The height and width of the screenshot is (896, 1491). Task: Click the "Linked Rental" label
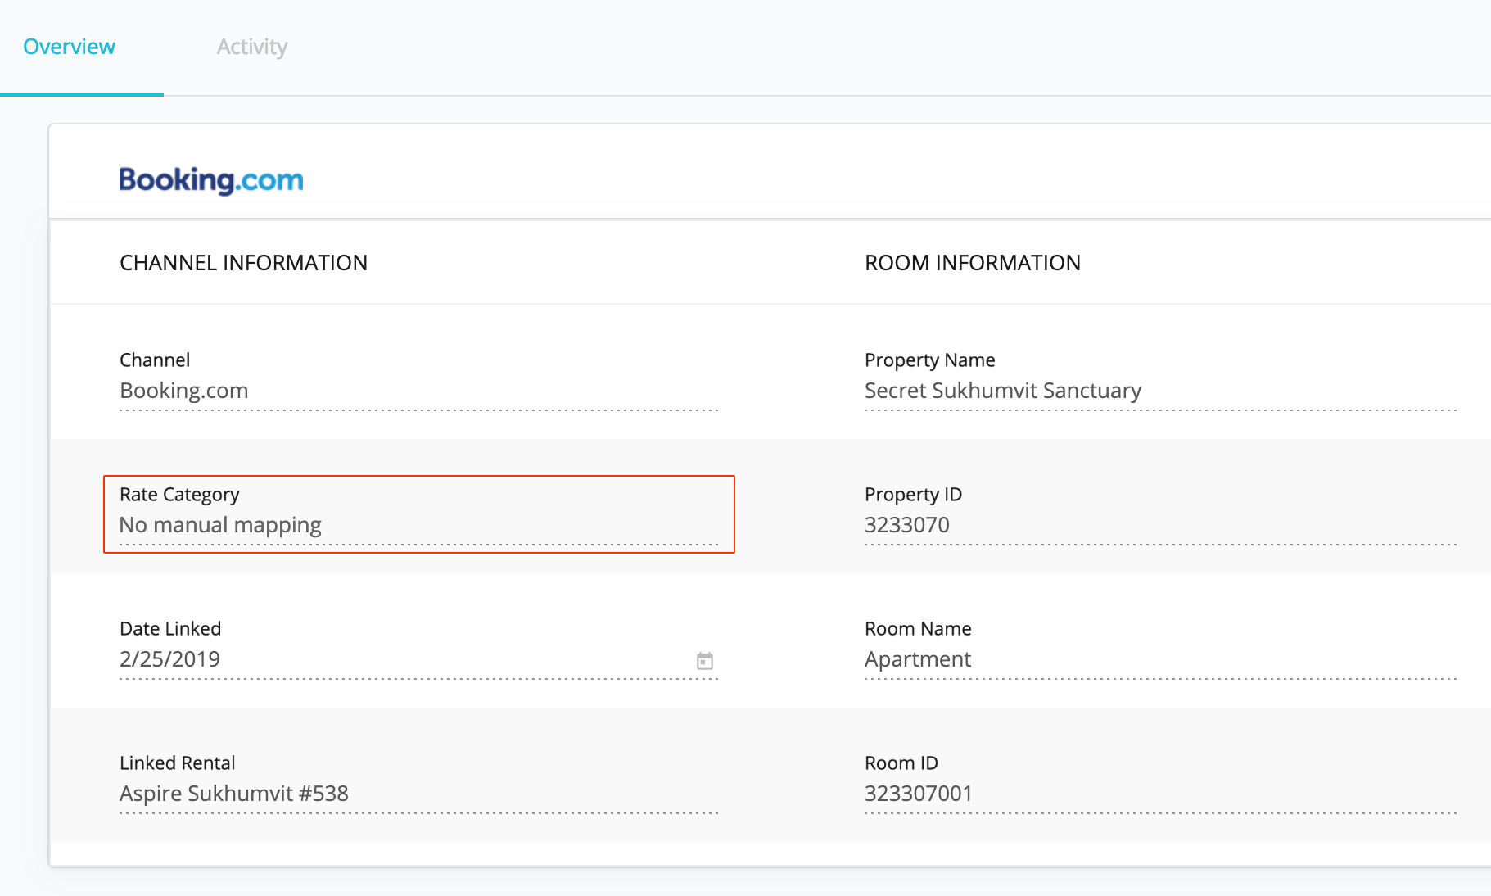[178, 763]
